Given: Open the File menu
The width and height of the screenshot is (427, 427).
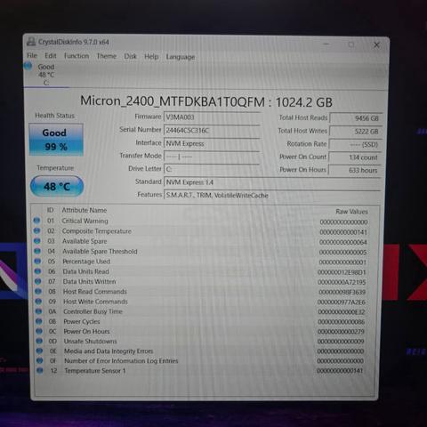Looking at the screenshot, I should [x=32, y=55].
